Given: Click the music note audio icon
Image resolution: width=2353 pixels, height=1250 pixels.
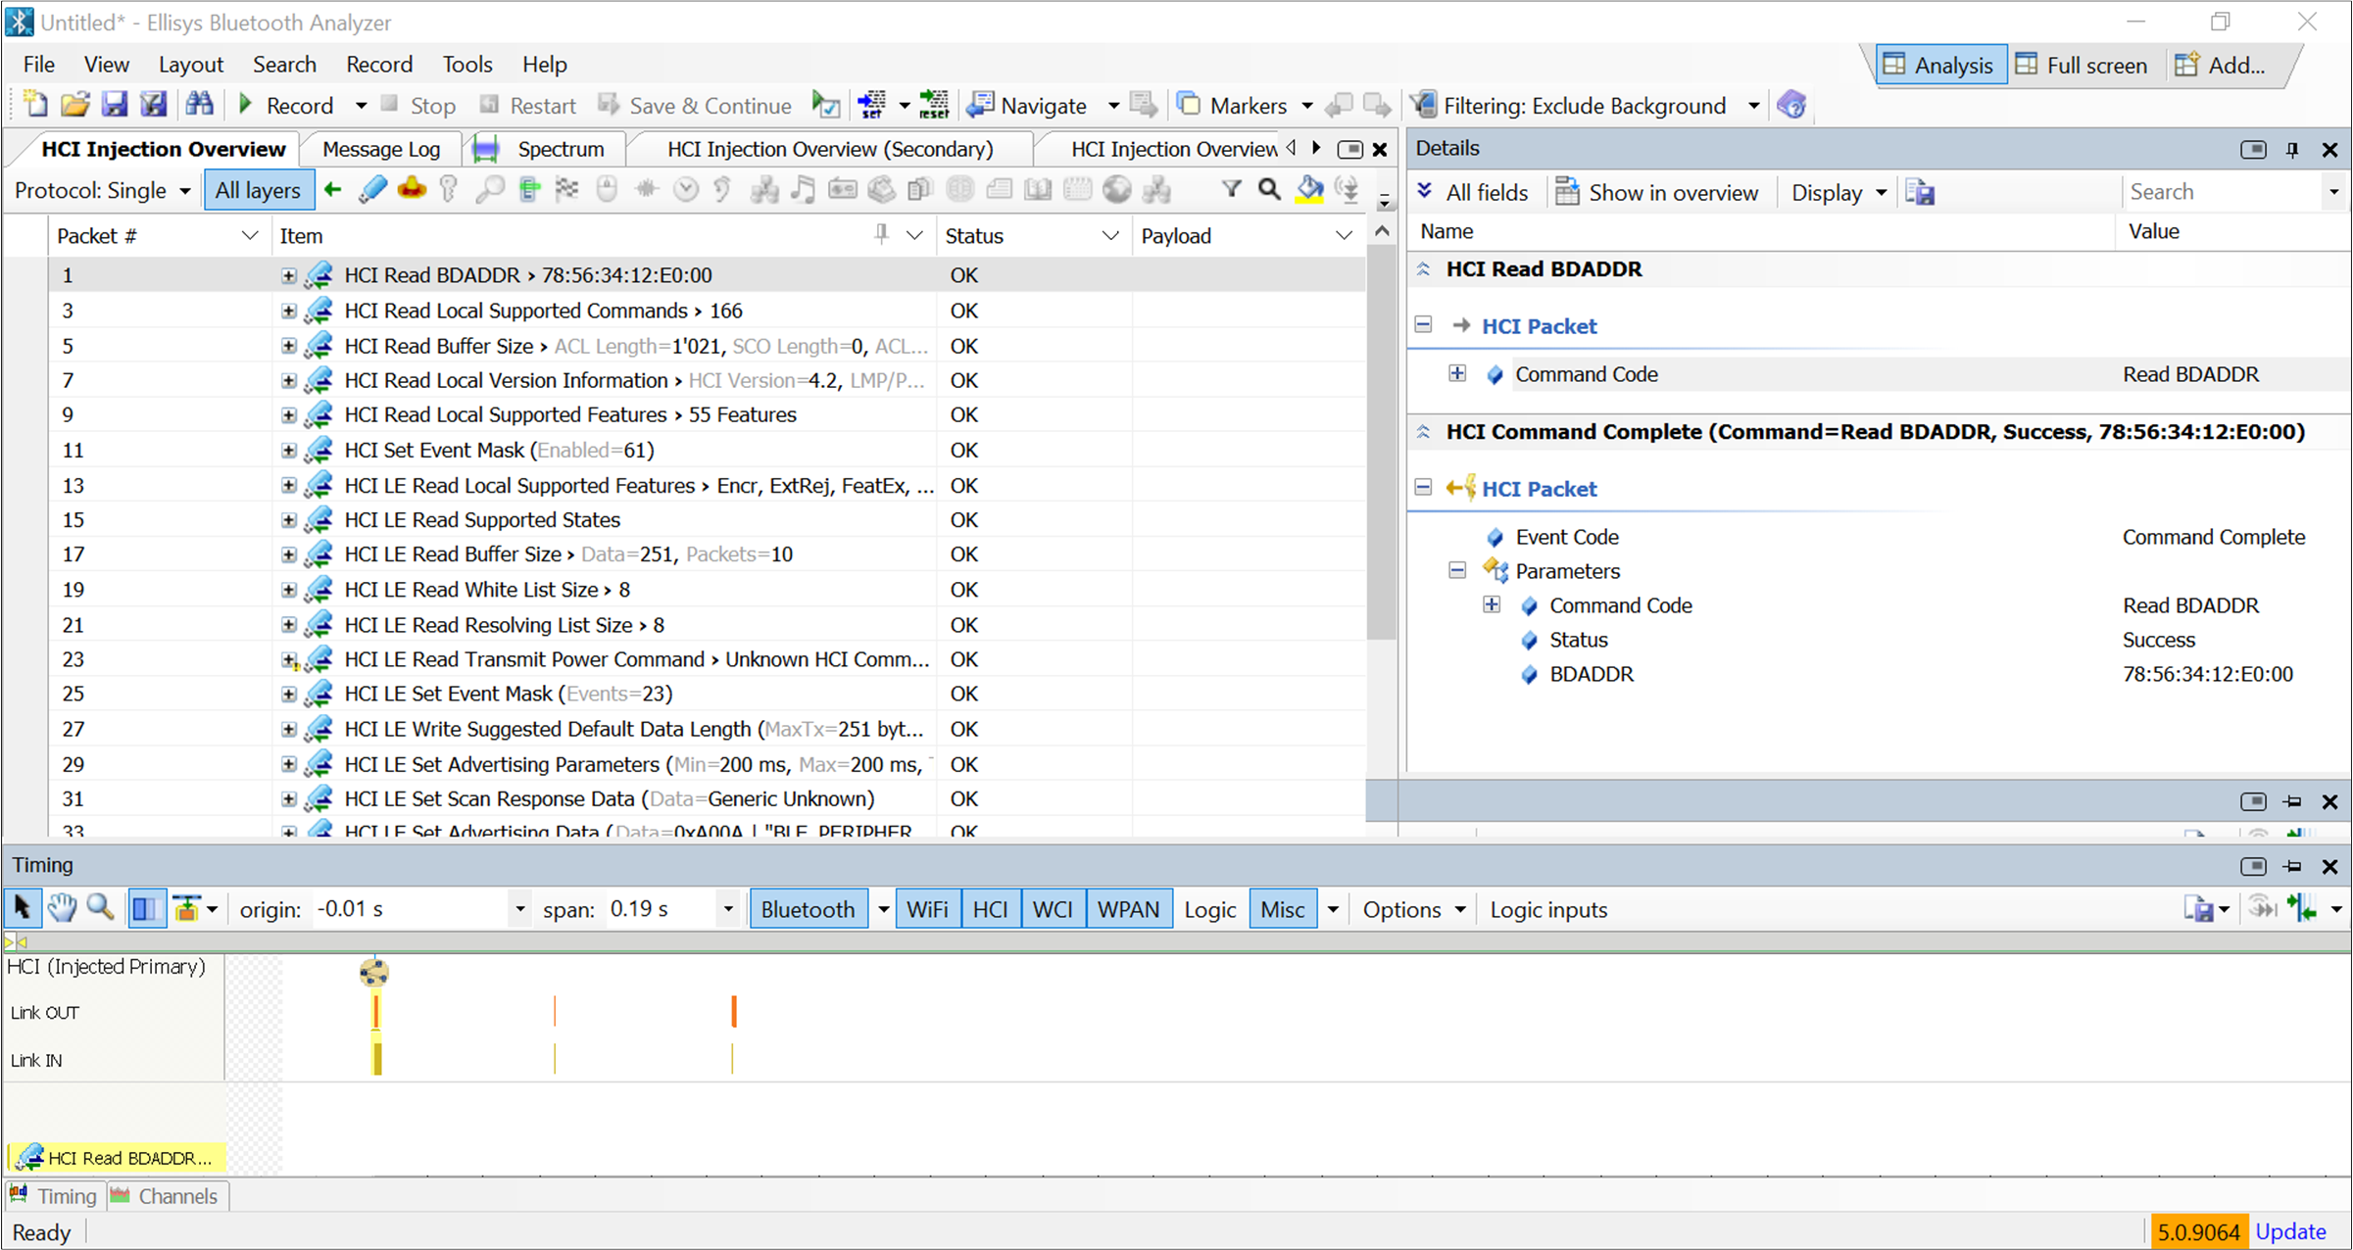Looking at the screenshot, I should (x=803, y=189).
